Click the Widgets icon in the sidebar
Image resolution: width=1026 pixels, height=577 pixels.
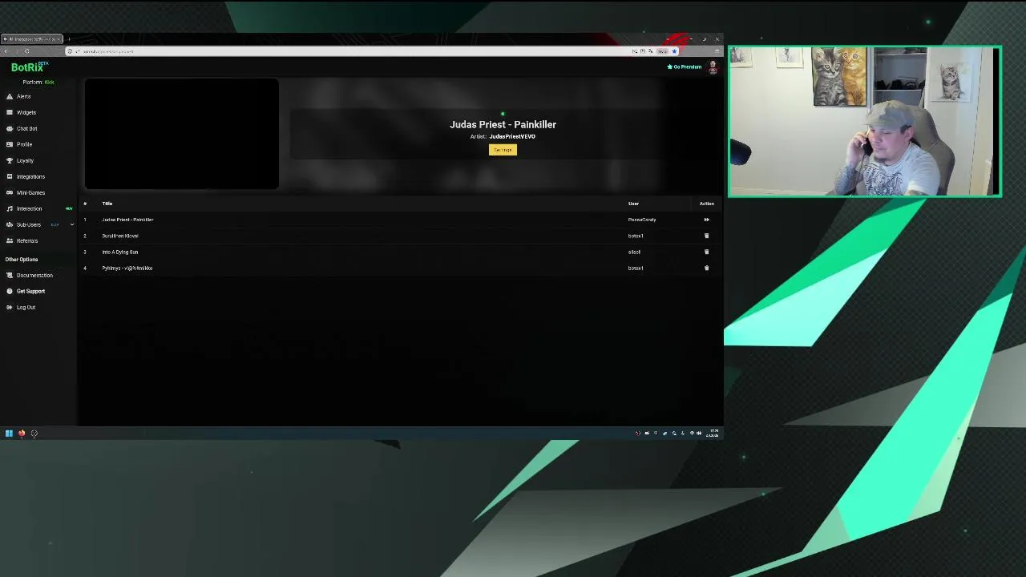click(9, 112)
